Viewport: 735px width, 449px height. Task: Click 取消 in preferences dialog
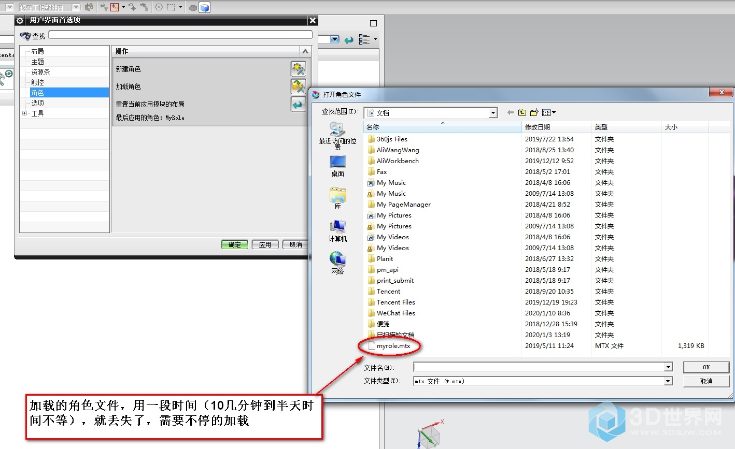[x=295, y=244]
